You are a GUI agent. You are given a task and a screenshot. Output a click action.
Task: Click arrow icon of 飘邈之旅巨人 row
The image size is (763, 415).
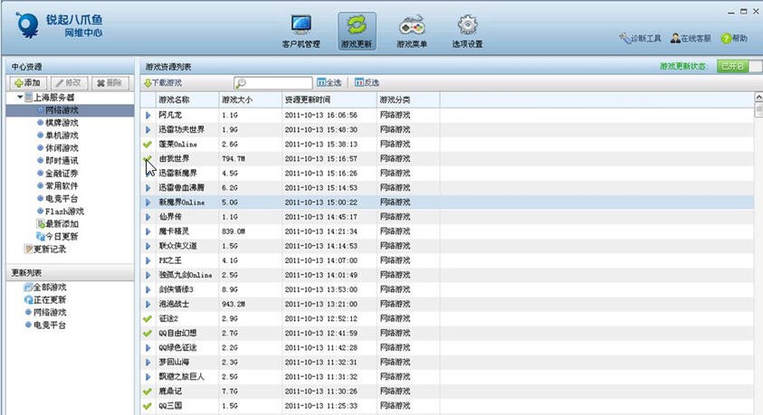point(148,377)
